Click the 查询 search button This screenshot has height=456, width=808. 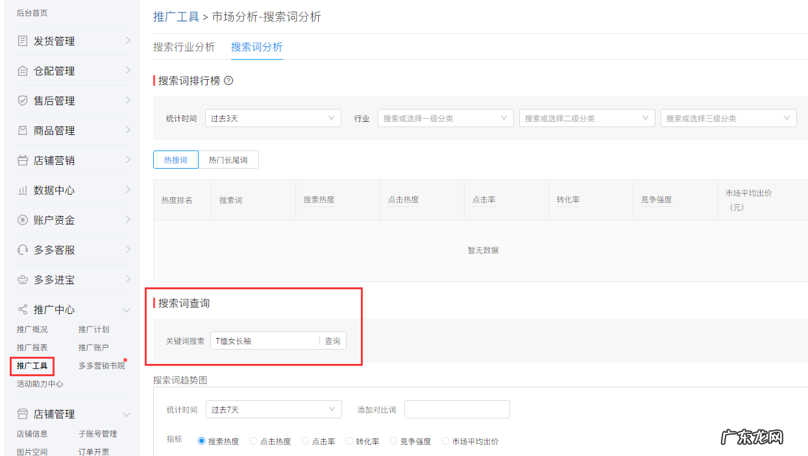(x=332, y=341)
